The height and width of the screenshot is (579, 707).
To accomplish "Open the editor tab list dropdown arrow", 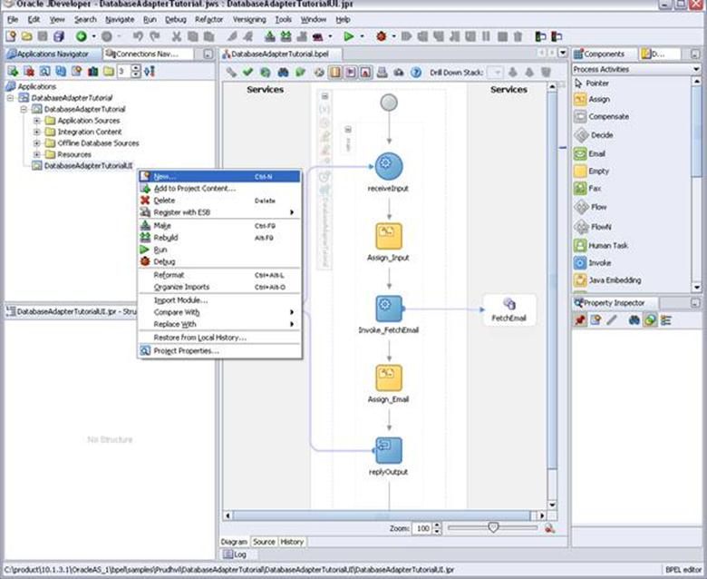I will (x=562, y=53).
